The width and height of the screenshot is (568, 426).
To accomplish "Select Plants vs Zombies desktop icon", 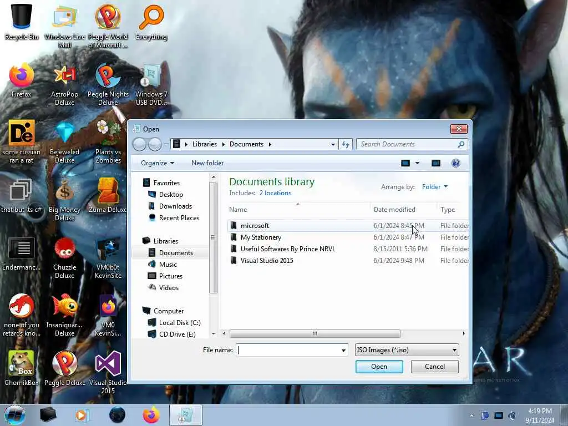I will 108,141.
